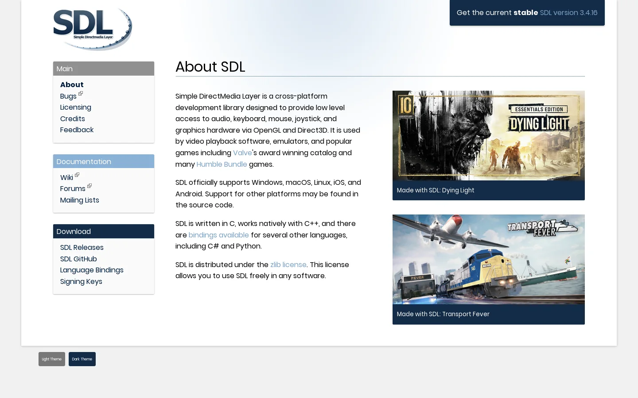Click the SDL logo
Image resolution: width=638 pixels, height=398 pixels.
coord(93,29)
